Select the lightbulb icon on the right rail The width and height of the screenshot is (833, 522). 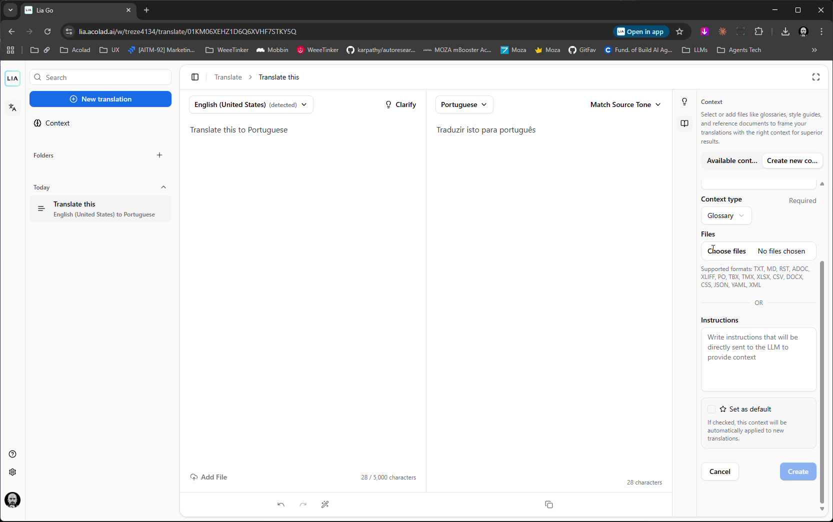point(684,102)
